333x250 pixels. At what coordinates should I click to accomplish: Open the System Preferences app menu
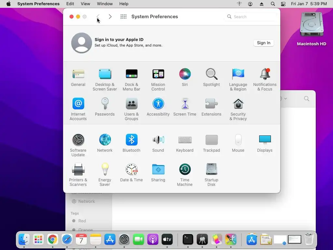coord(38,4)
